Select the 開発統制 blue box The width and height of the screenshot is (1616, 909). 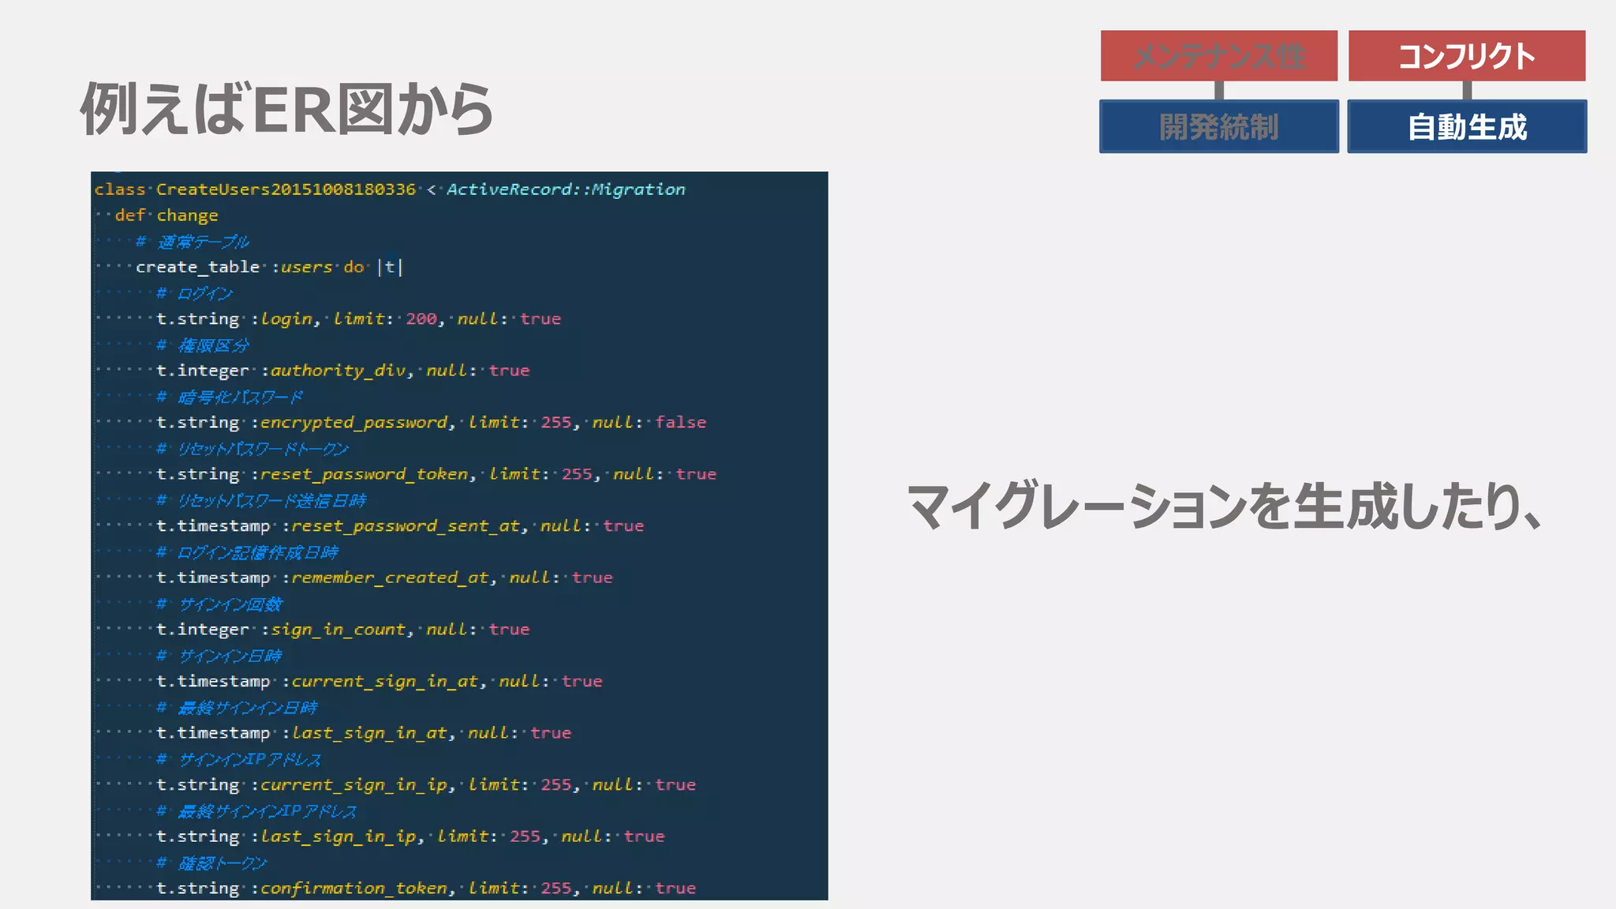click(1218, 127)
